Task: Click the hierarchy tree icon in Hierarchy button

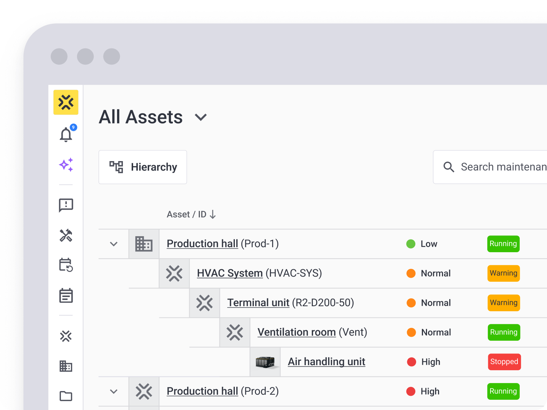Action: (x=116, y=167)
